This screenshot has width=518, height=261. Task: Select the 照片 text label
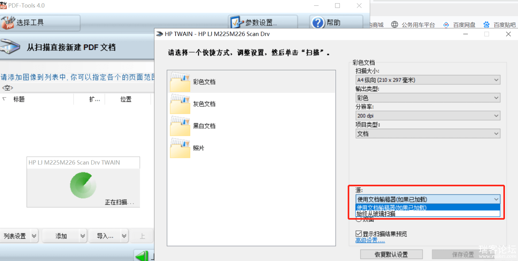click(x=199, y=148)
